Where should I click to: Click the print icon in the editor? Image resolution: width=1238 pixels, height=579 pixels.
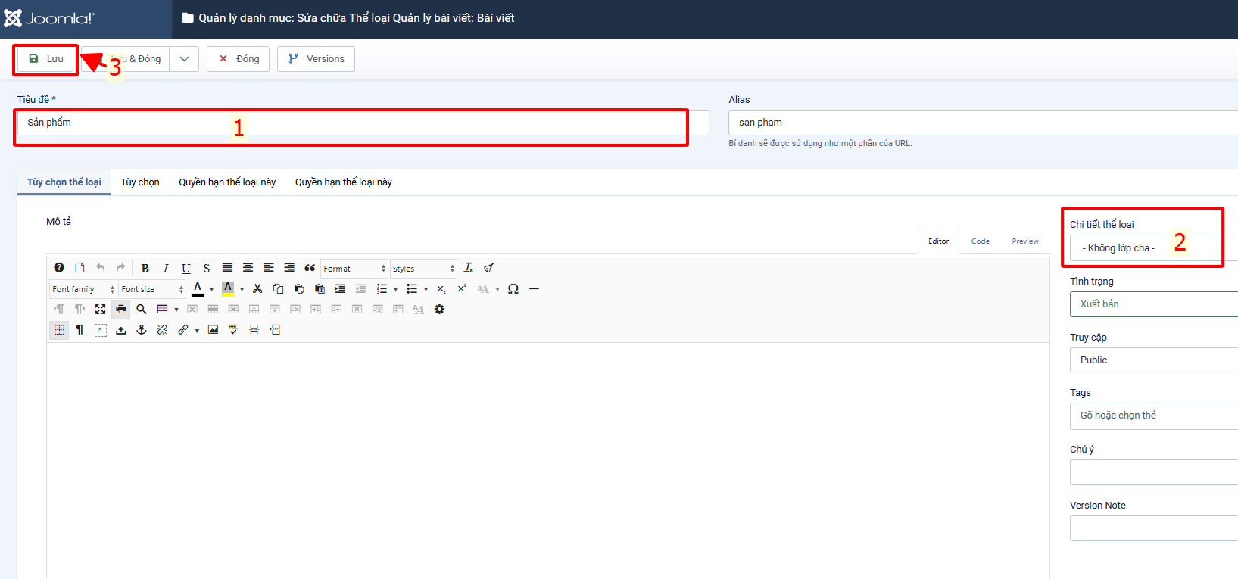[x=121, y=310]
